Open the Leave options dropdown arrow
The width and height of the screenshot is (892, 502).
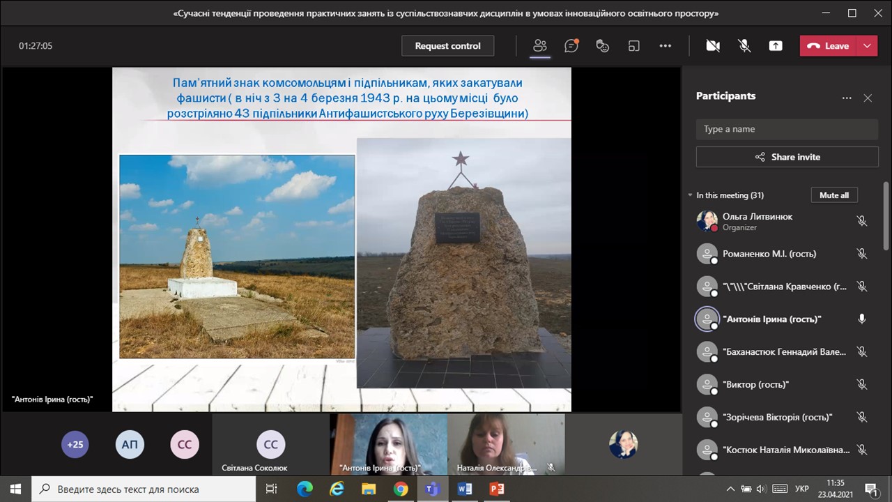pos(867,46)
